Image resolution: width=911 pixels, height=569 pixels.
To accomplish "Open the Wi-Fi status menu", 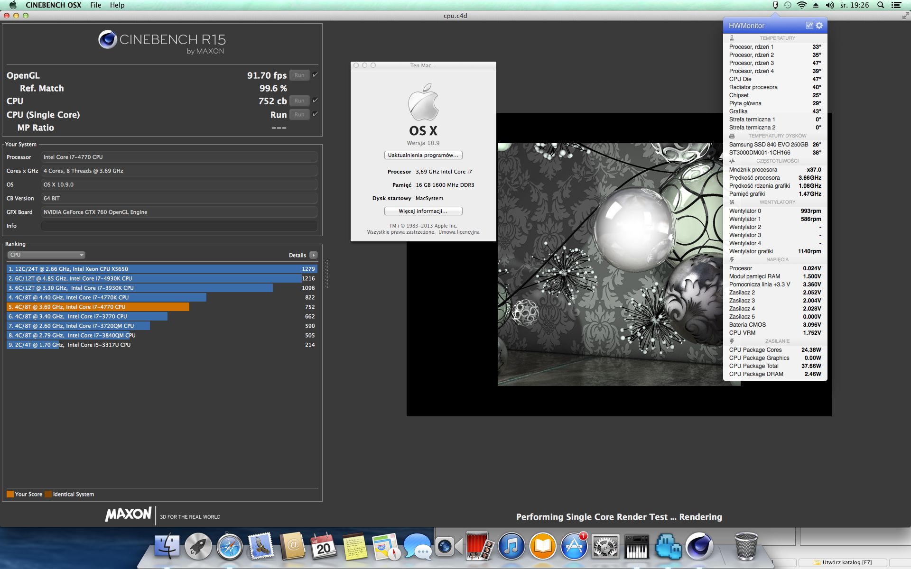I will coord(802,5).
